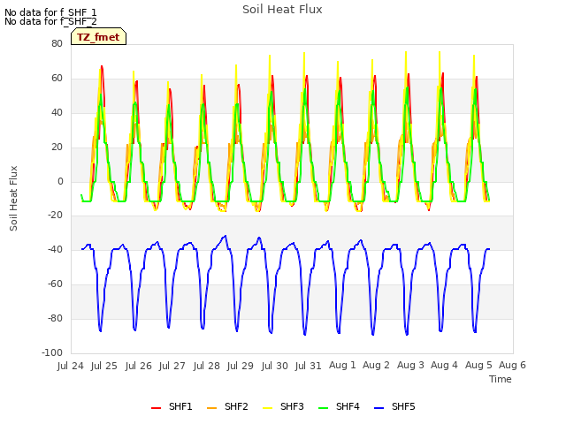Click the Jul 24 x-axis tick label

click(71, 366)
